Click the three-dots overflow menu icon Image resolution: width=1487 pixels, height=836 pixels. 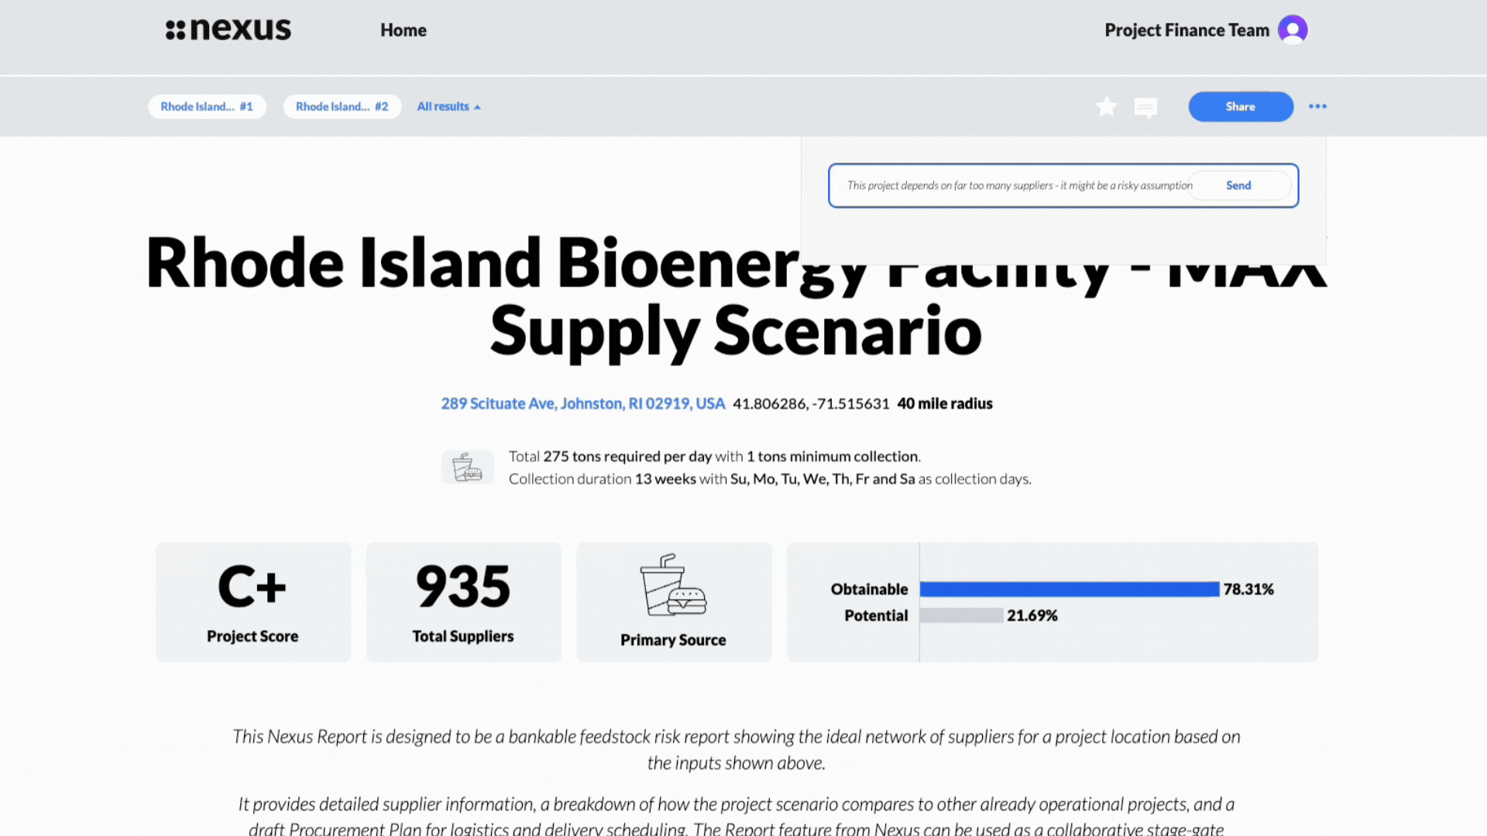(x=1317, y=106)
